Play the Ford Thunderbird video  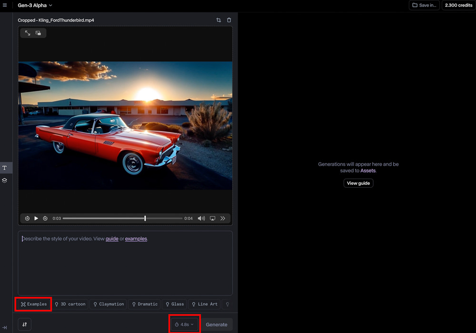point(36,219)
